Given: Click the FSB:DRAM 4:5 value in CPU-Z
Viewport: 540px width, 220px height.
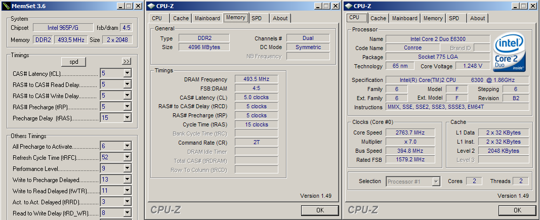Looking at the screenshot, I should [x=256, y=88].
